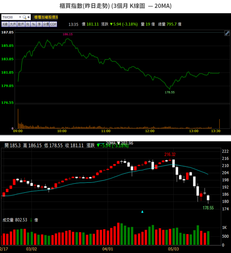Select the 分價 button
The height and width of the screenshot is (253, 231).
(x=46, y=24)
